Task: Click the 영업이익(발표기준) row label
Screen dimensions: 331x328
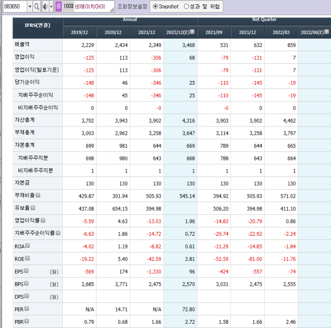Action: [37, 70]
